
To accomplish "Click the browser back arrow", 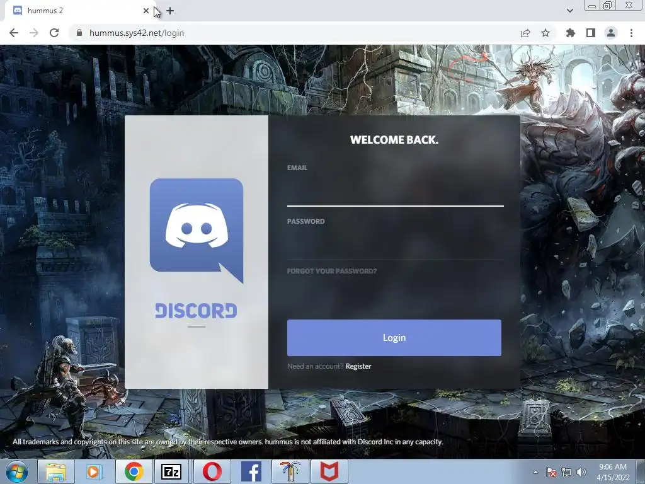I will (x=14, y=33).
